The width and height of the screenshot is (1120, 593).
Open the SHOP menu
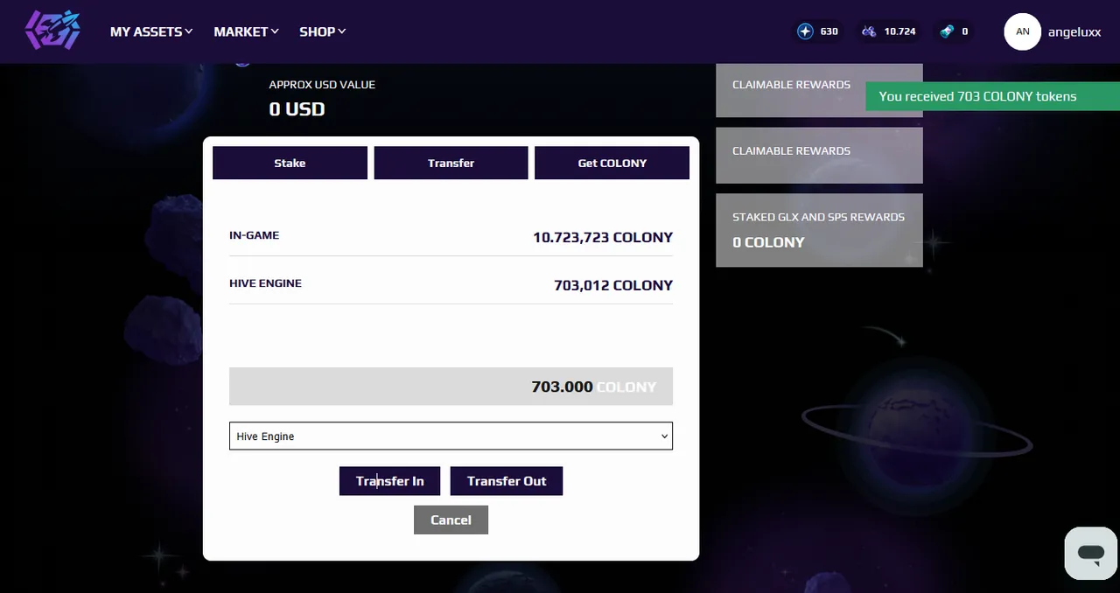click(323, 31)
